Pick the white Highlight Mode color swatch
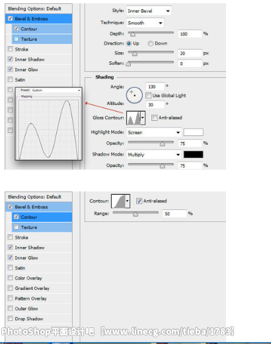 [x=194, y=132]
